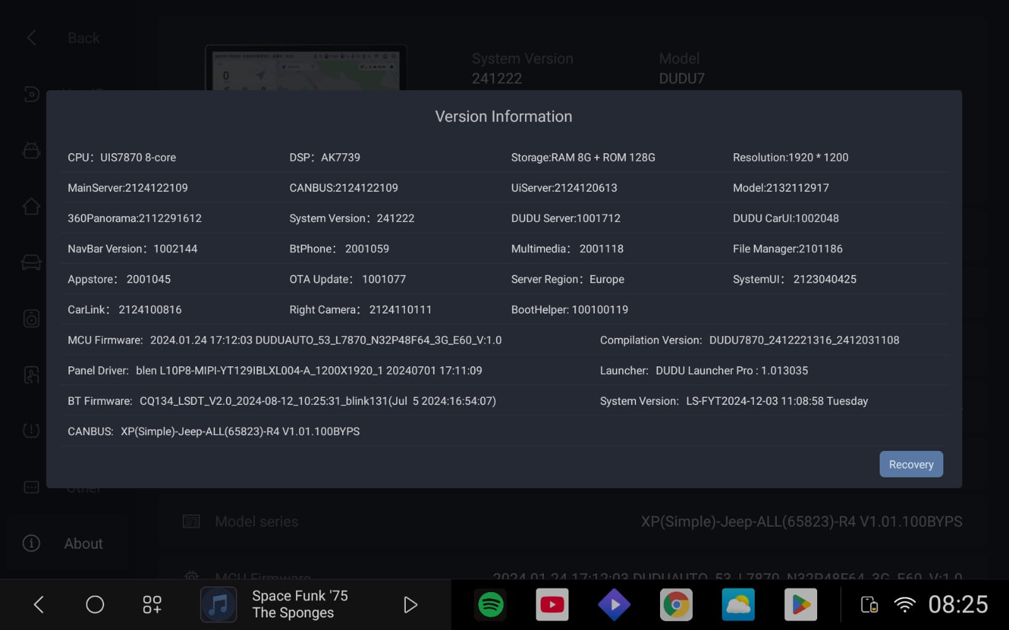Select CANBUS XP(Simple)-Jeep-ALL line in dialog
Viewport: 1009px width, 630px height.
click(213, 431)
